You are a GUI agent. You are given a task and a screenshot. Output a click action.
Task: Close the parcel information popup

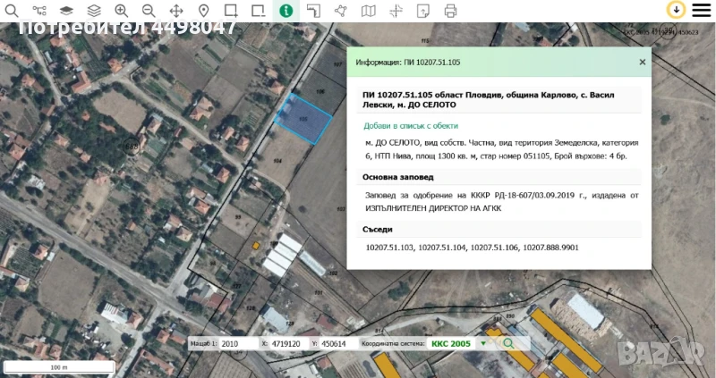tap(642, 62)
